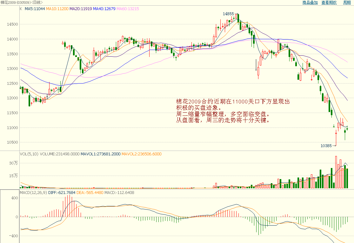
Task: Click the K chart type label
Action: tap(21, 9)
